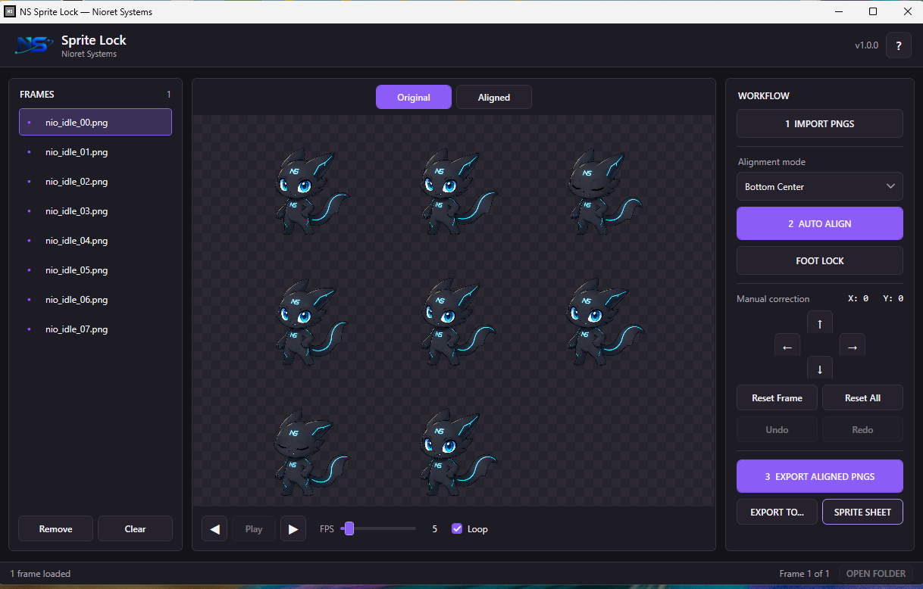Screen dimensions: 923x589
Task: Nudge sprite up with the up arrow
Action: tap(820, 323)
